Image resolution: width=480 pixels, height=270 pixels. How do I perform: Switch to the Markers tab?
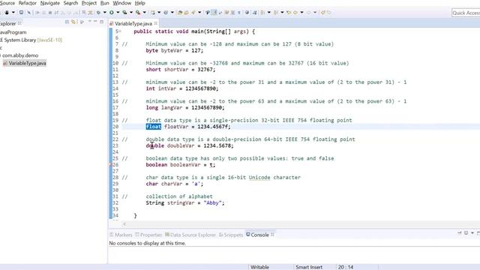[121, 235]
